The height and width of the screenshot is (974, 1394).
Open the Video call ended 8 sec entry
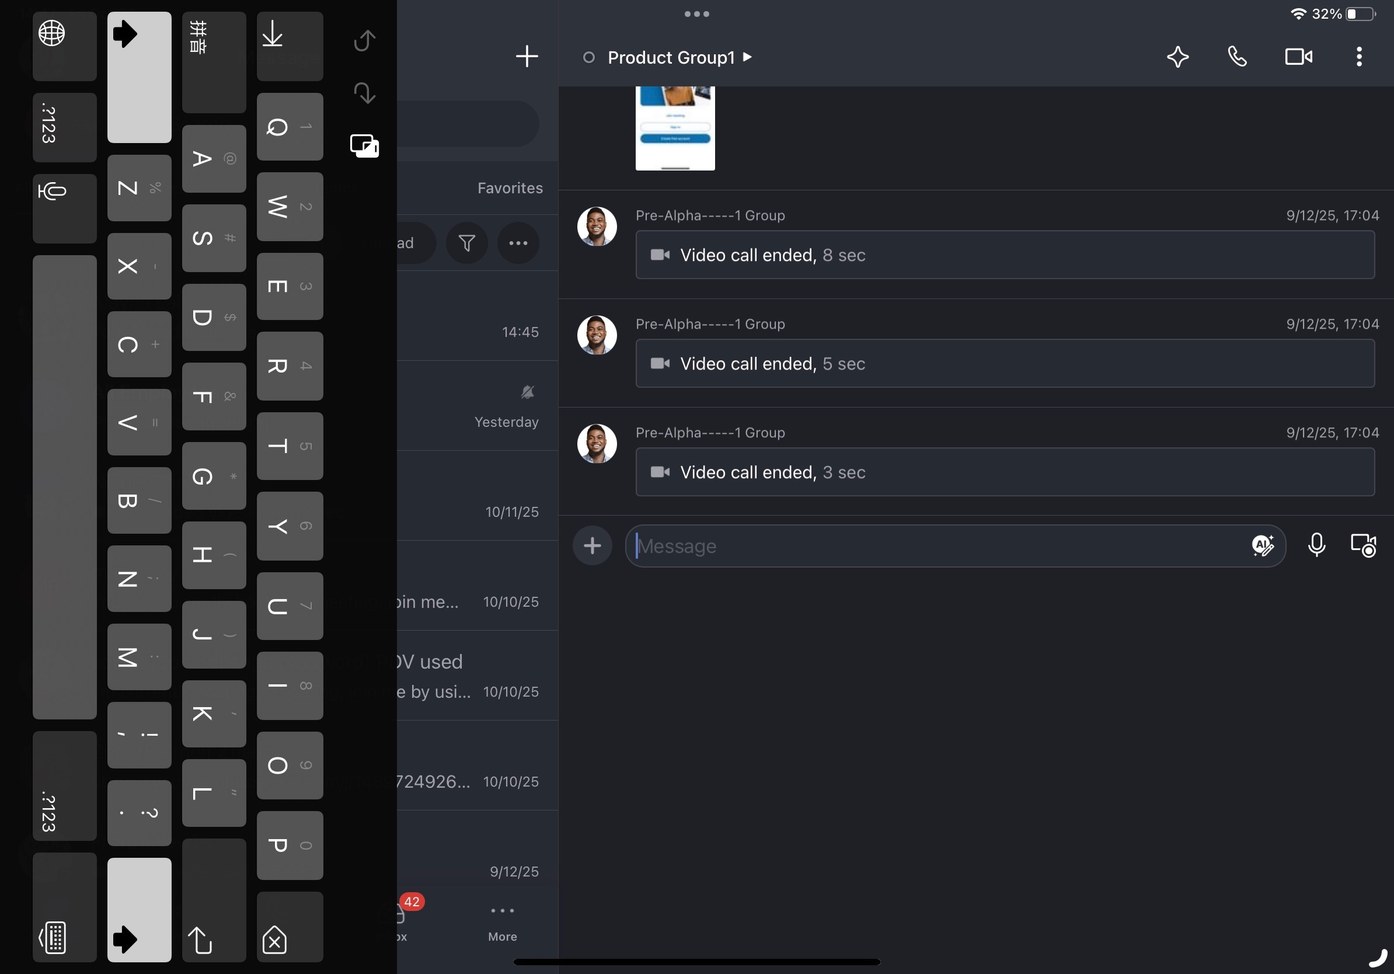(1004, 255)
